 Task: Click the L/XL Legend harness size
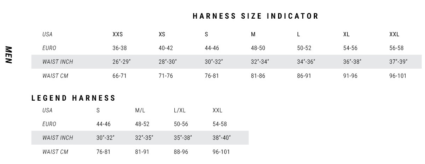180,111
